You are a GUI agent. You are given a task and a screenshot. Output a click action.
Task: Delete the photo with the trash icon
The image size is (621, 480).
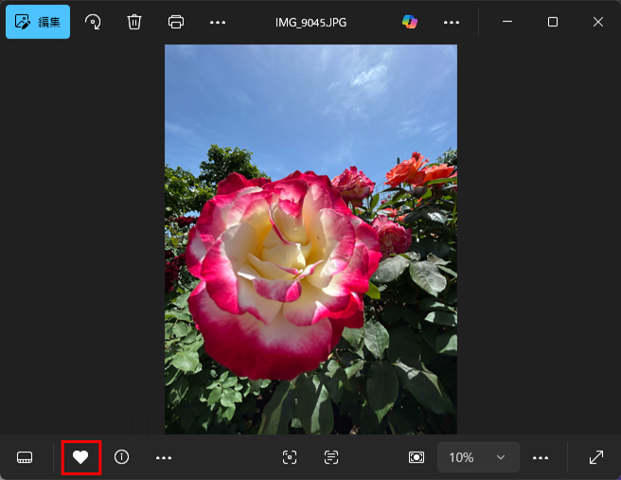[x=134, y=22]
